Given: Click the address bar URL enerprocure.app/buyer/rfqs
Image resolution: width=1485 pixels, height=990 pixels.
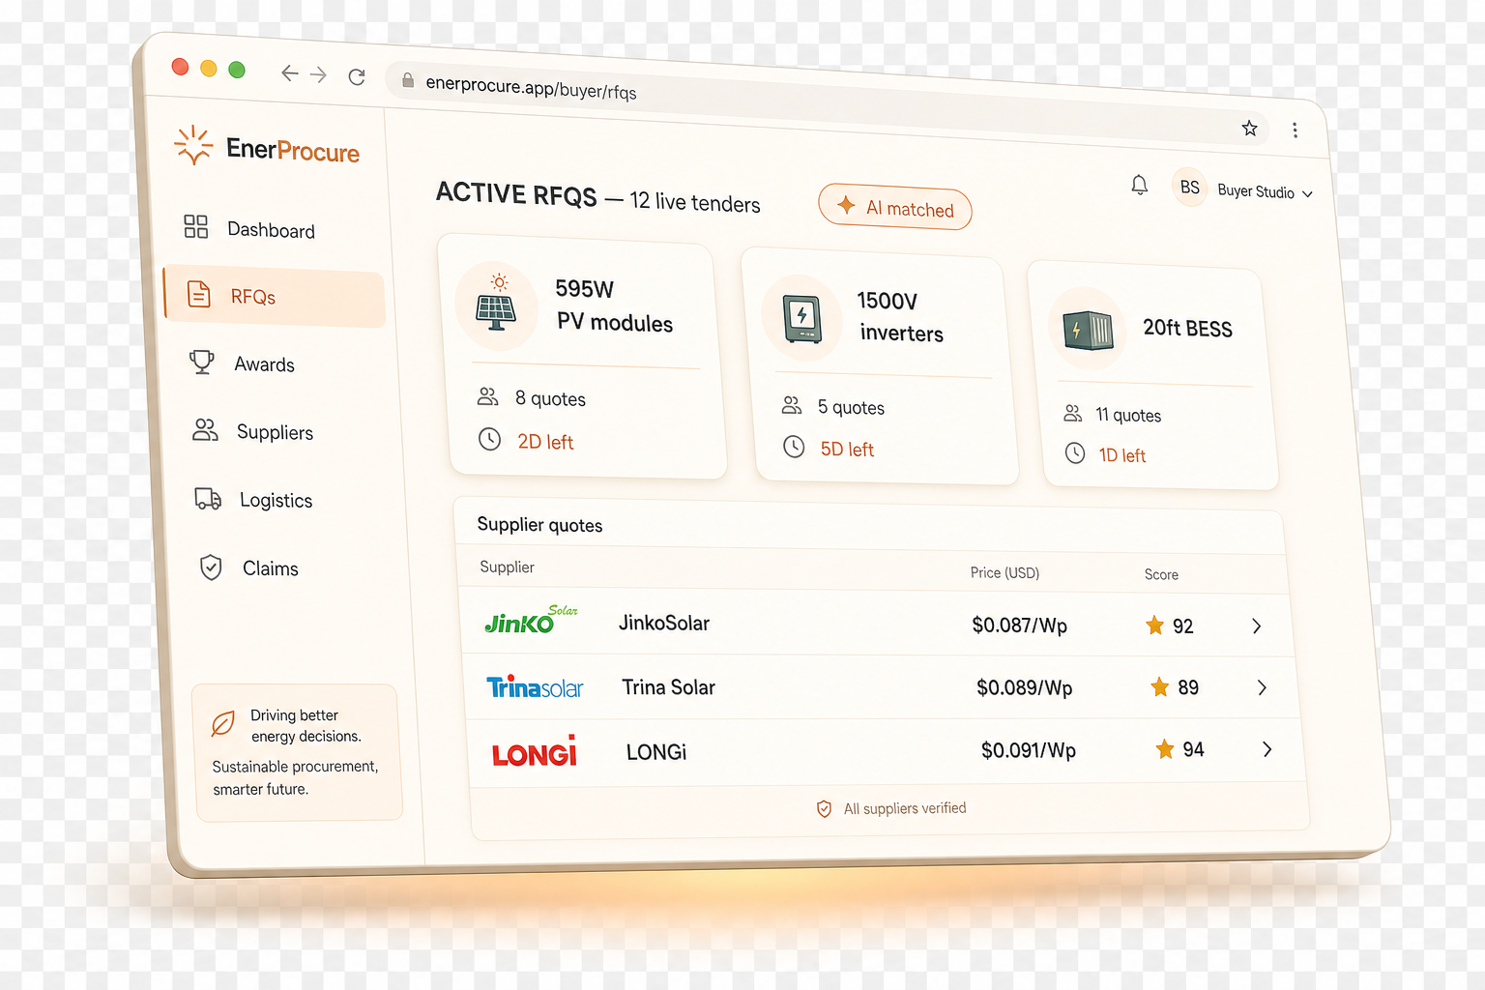Looking at the screenshot, I should coord(531,87).
